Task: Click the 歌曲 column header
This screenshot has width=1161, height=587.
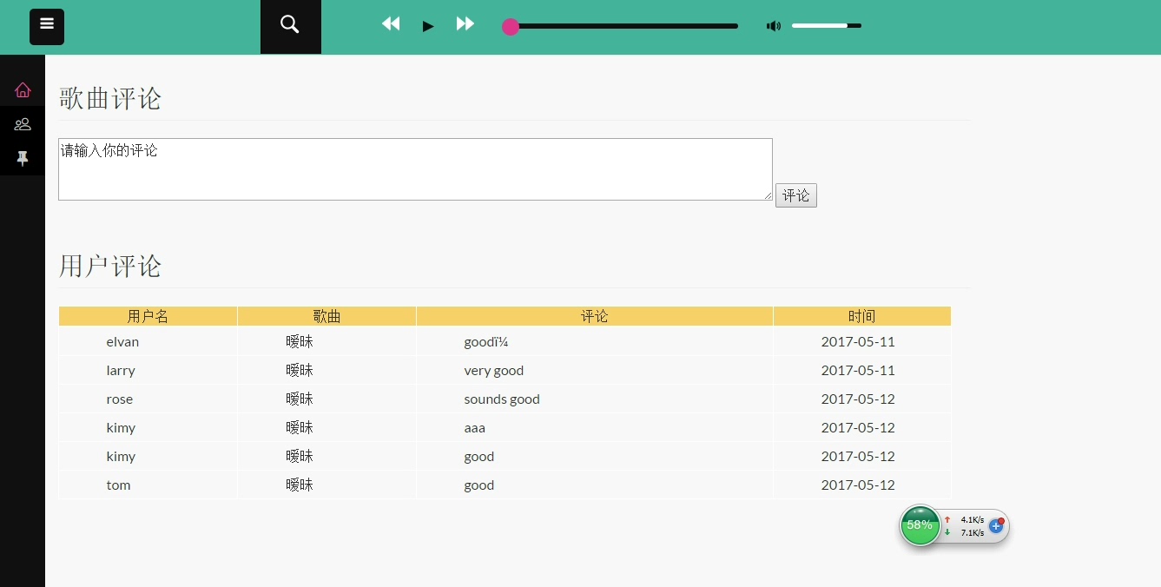Action: (x=327, y=317)
